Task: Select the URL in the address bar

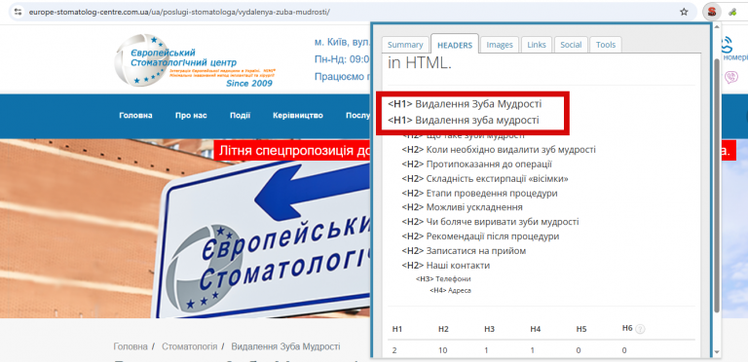Action: coord(179,12)
